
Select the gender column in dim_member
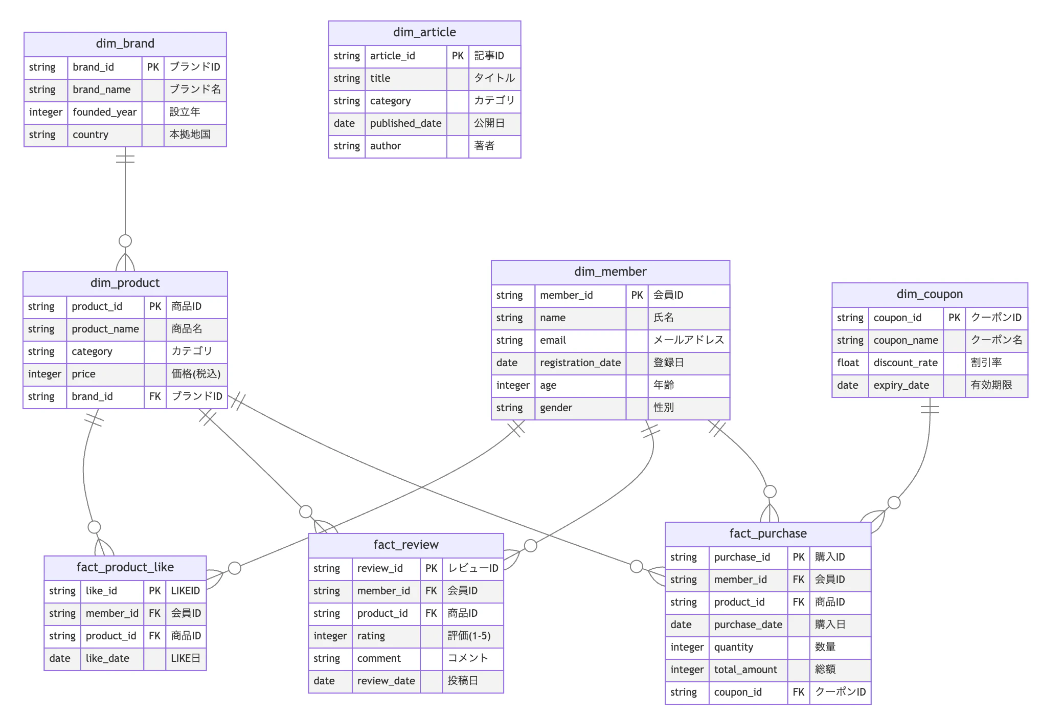point(580,408)
